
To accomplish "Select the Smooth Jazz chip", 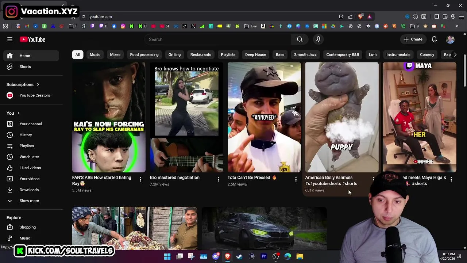I will pos(305,54).
